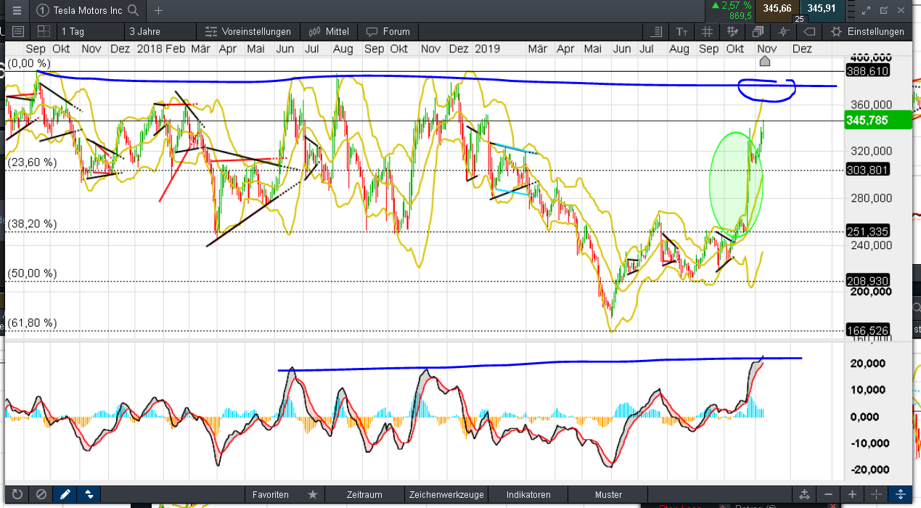Click the search magnifier beside Tesla Motors Inc
921x508 pixels.
133,10
